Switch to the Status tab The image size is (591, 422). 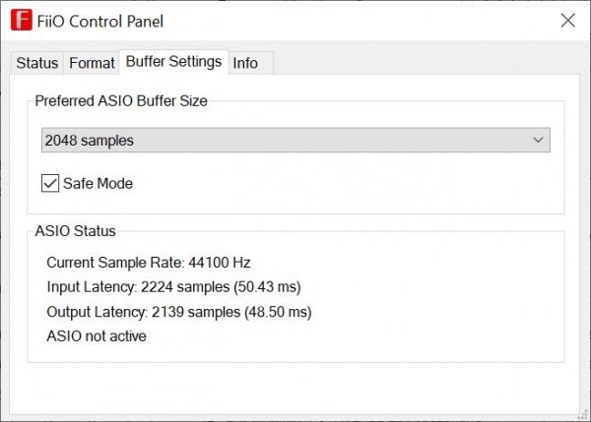pos(37,63)
